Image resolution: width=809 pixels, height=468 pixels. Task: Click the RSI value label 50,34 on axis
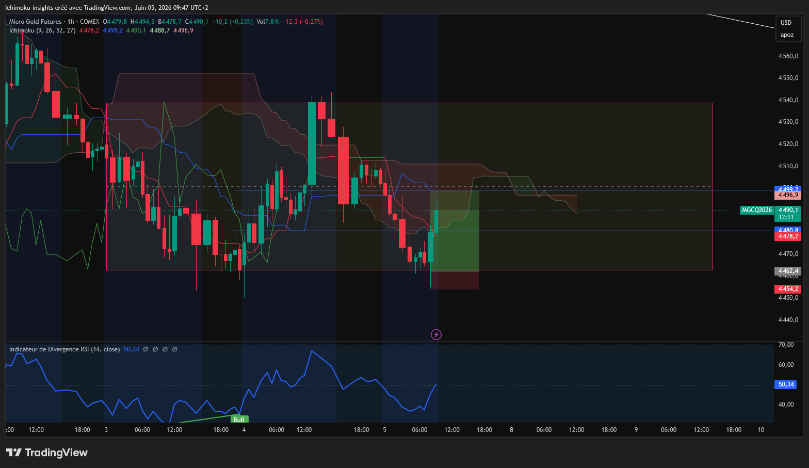786,384
